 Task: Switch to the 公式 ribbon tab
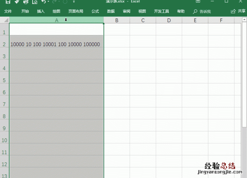coord(95,11)
